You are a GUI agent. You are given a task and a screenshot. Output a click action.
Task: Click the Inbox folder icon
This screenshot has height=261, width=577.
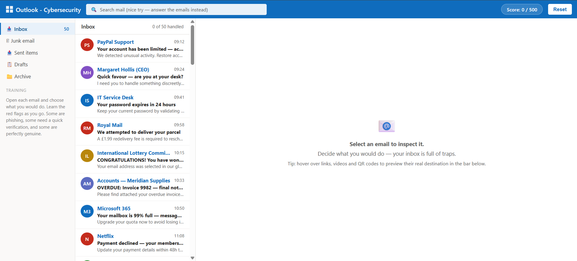[x=9, y=29]
